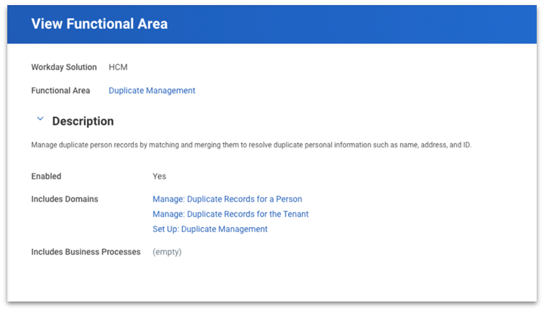Open Set Up: Duplicate Management domain
This screenshot has height=311, width=544.
tap(210, 229)
